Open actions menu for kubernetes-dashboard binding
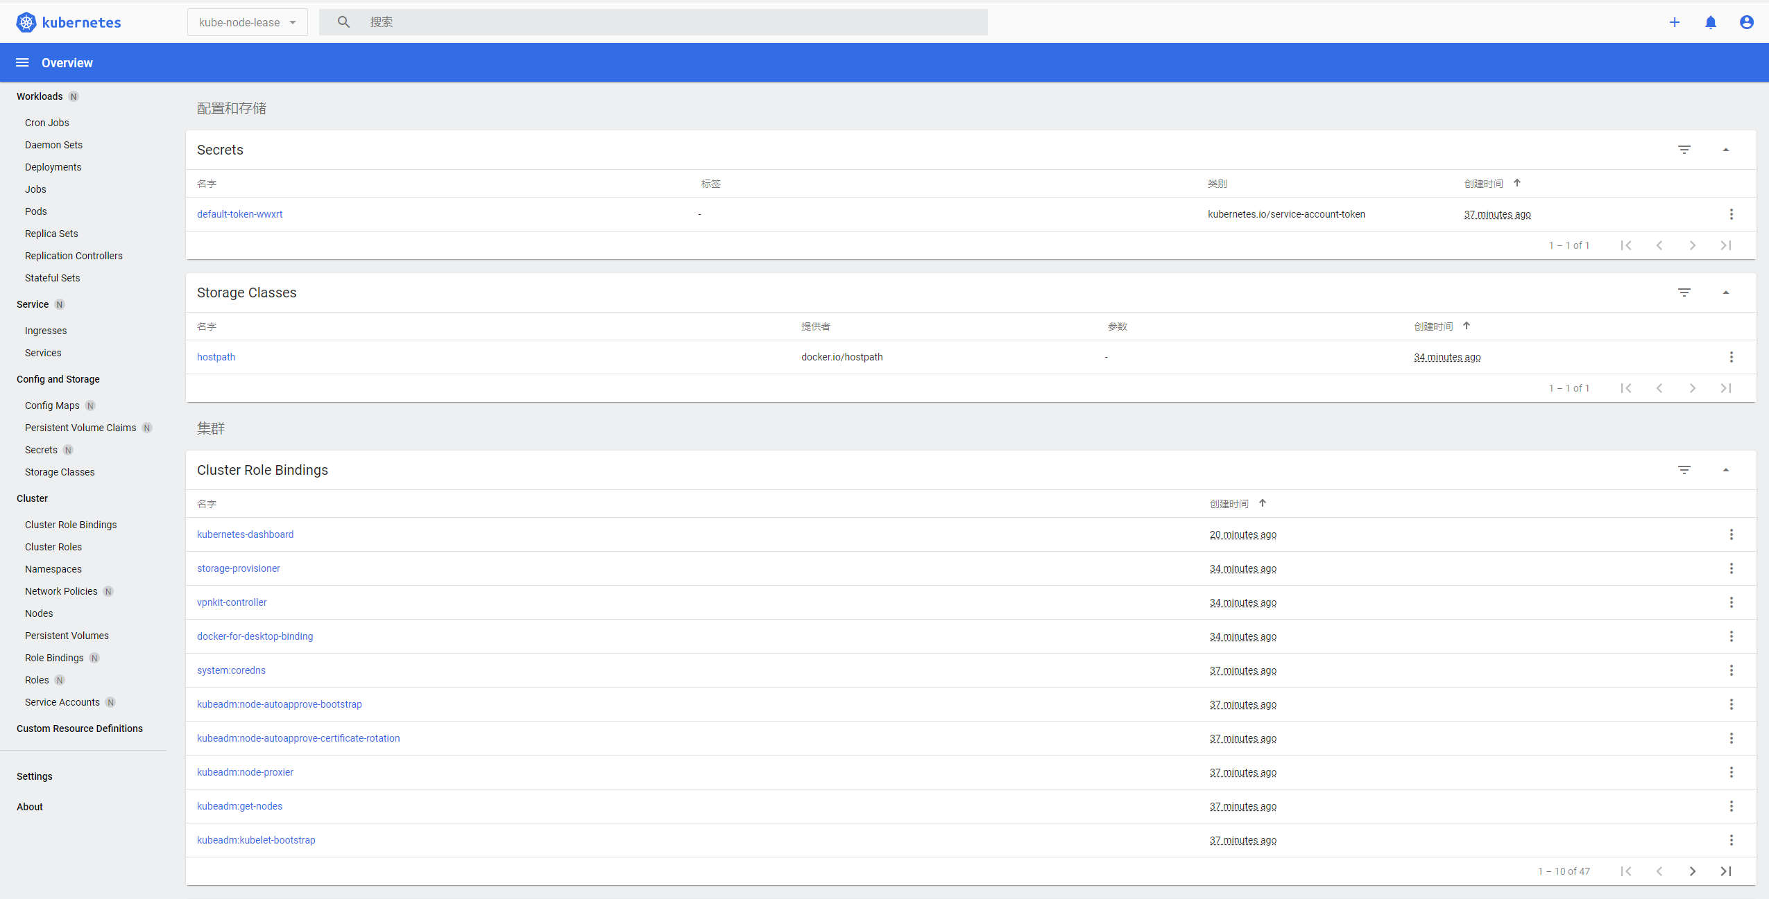This screenshot has width=1769, height=899. click(x=1731, y=534)
